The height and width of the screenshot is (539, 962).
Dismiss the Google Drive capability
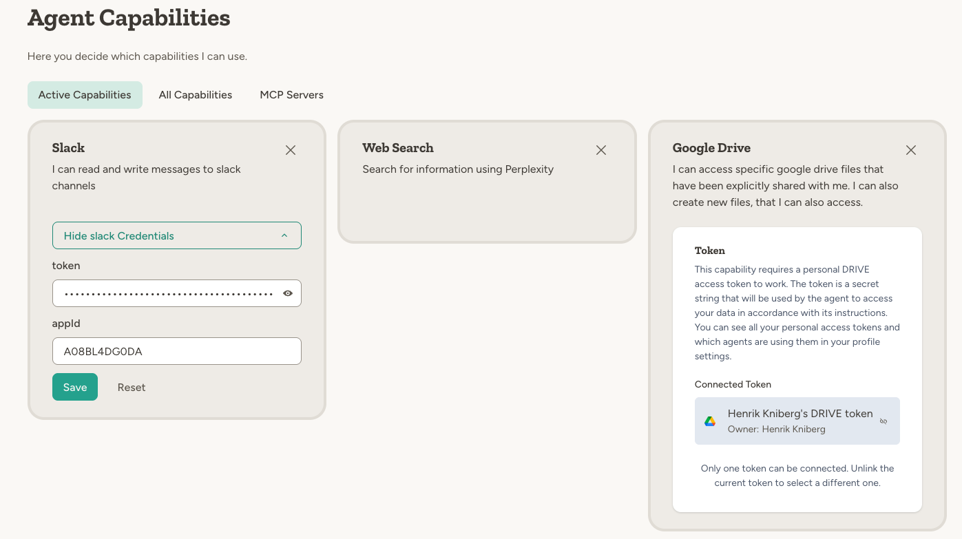pyautogui.click(x=910, y=149)
